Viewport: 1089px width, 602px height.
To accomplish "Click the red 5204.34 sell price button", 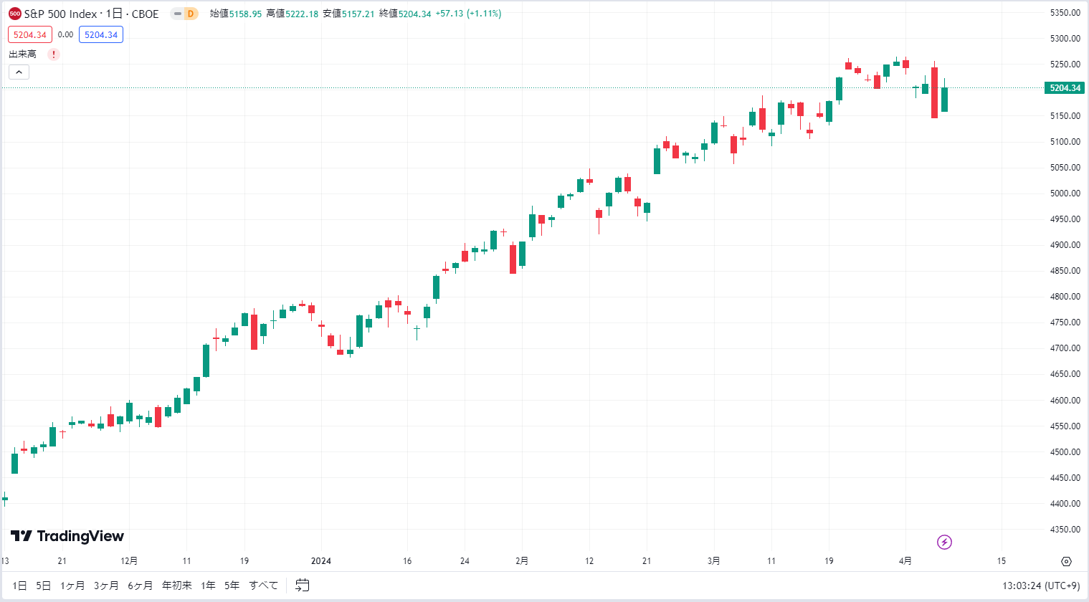I will coord(30,34).
